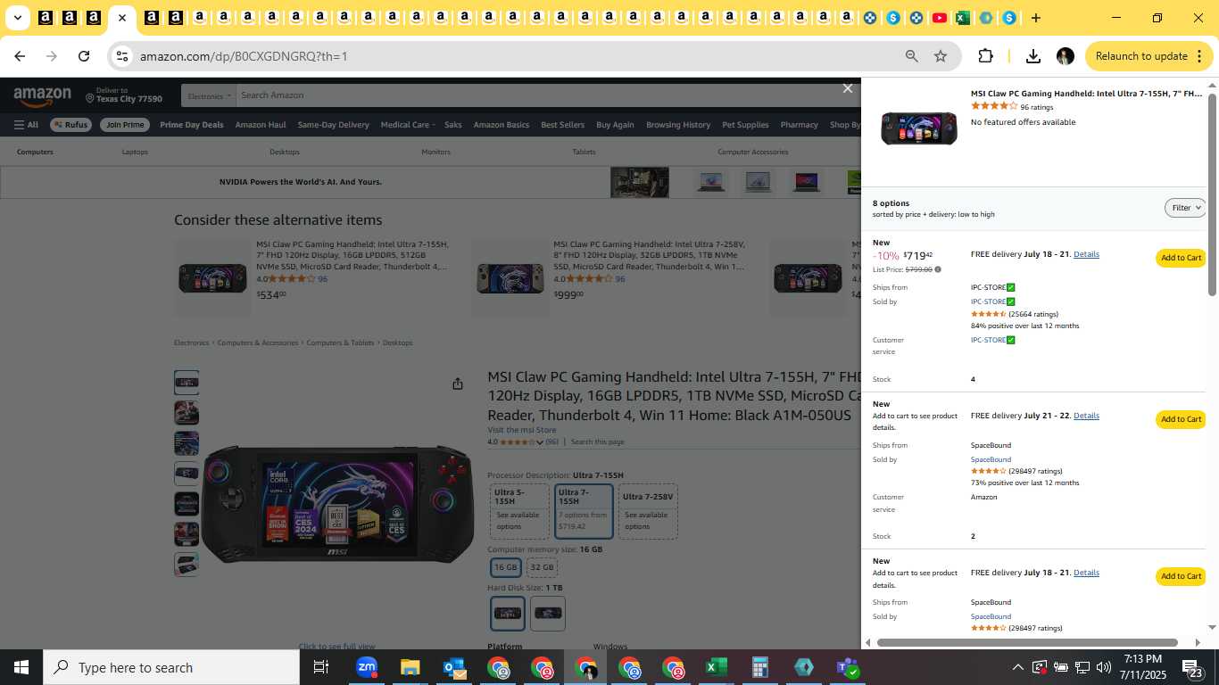This screenshot has height=685, width=1219.
Task: Open Zoom from the taskbar
Action: point(367,667)
